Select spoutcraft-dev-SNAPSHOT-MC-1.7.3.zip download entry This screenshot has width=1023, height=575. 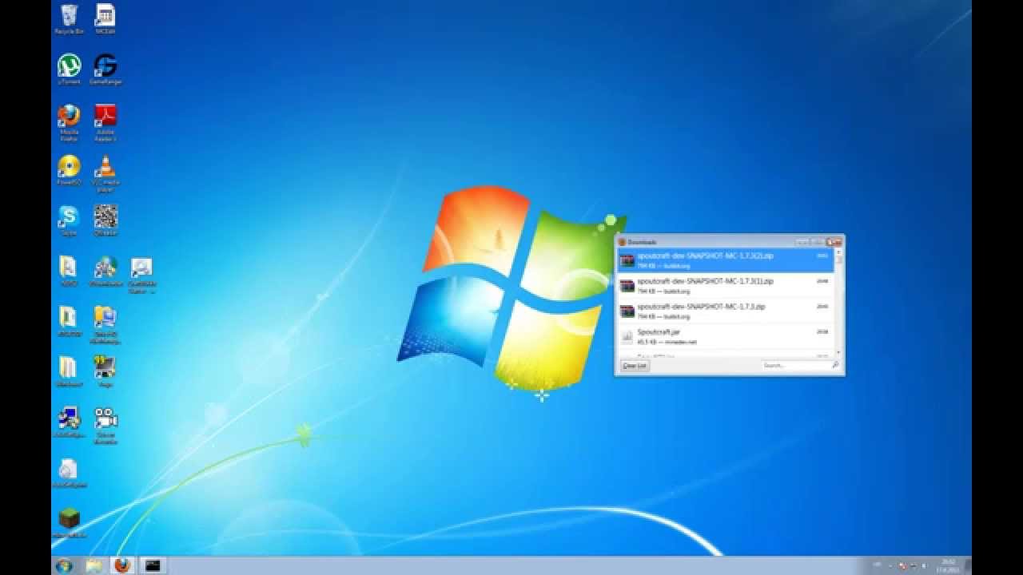[726, 311]
